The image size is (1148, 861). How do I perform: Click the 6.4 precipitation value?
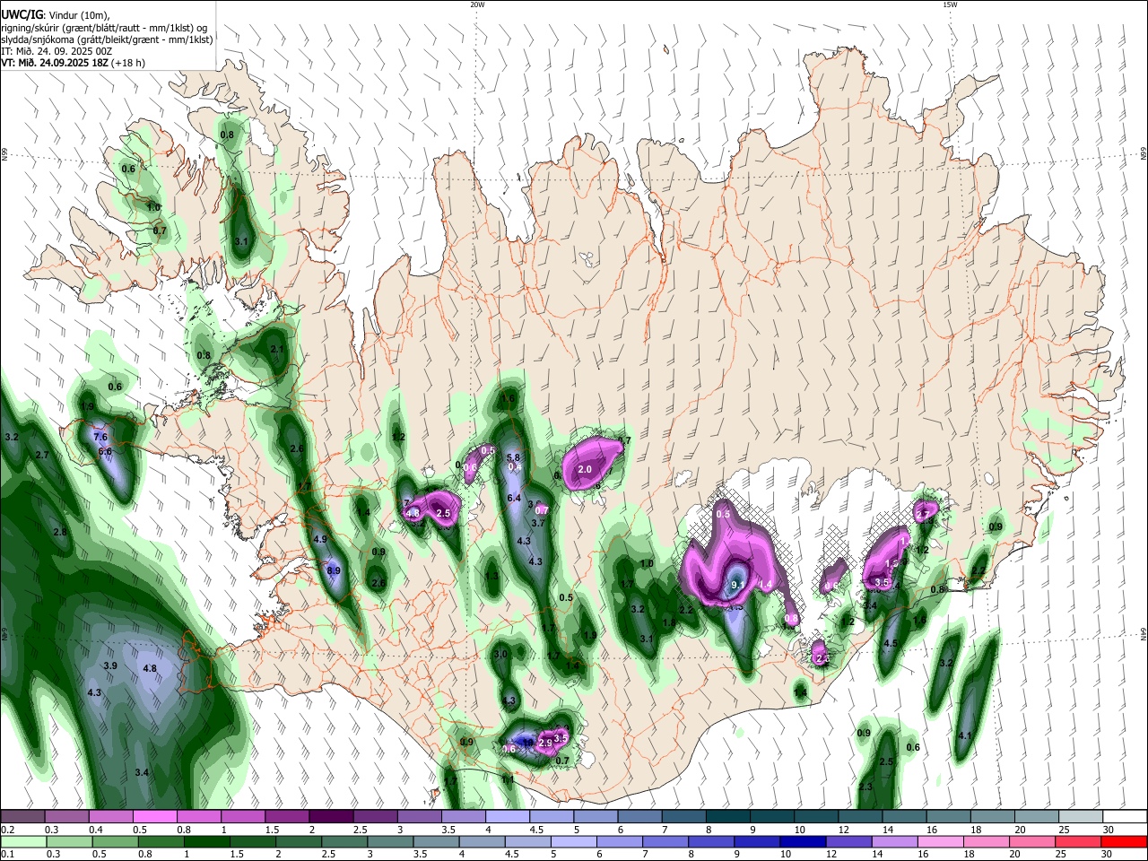tap(514, 498)
